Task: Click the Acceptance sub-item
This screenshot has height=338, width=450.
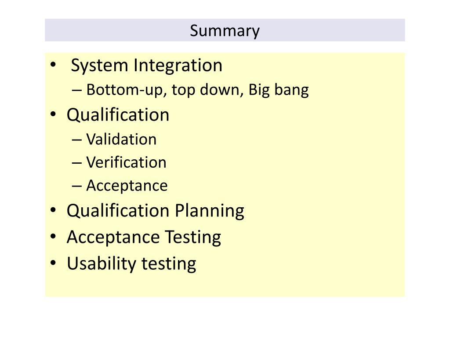Action: click(127, 186)
